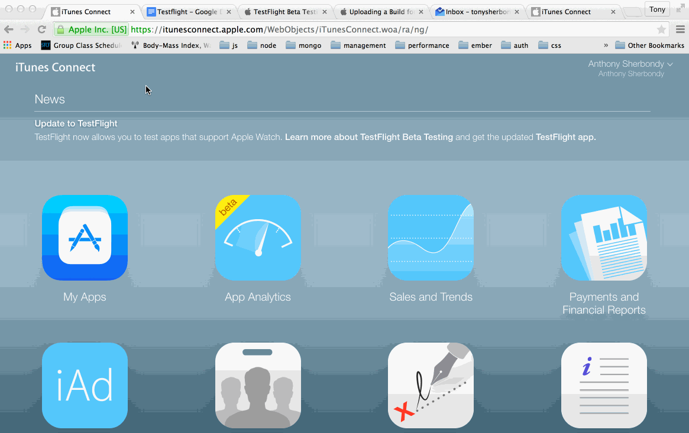Close the TestFlight Beta Testing tab
This screenshot has width=689, height=433.
325,12
